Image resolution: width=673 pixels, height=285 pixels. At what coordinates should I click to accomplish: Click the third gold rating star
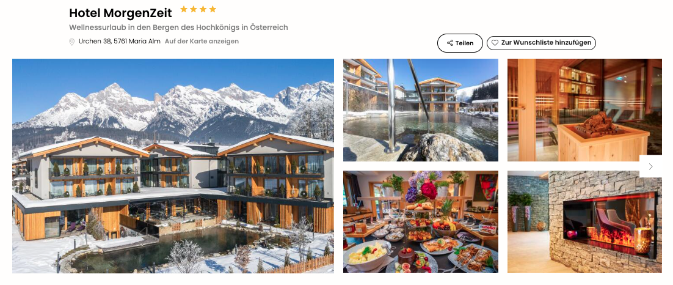click(203, 9)
